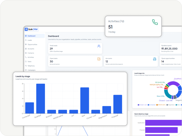Viewport: 182px width, 136px height.
Task: Click the Contacts icon in sidebar
Action: [x=26, y=53]
